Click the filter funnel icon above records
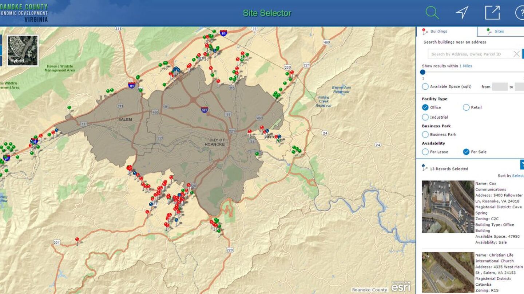Image resolution: width=524 pixels, height=294 pixels. point(522,164)
